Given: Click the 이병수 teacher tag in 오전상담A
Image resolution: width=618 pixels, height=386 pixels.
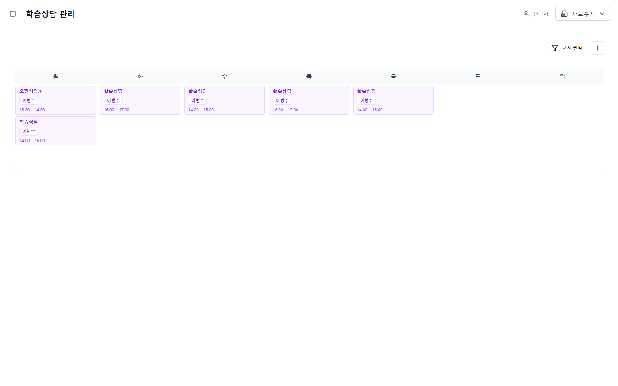Looking at the screenshot, I should [x=29, y=100].
